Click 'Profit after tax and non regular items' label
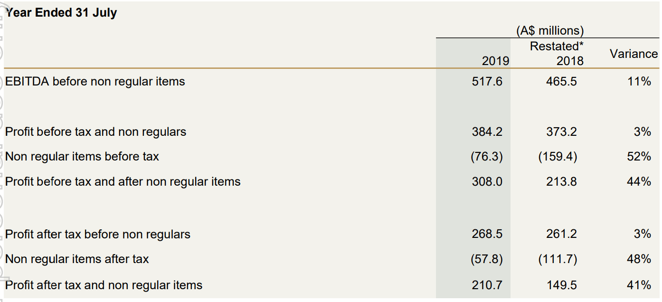 coord(104,285)
